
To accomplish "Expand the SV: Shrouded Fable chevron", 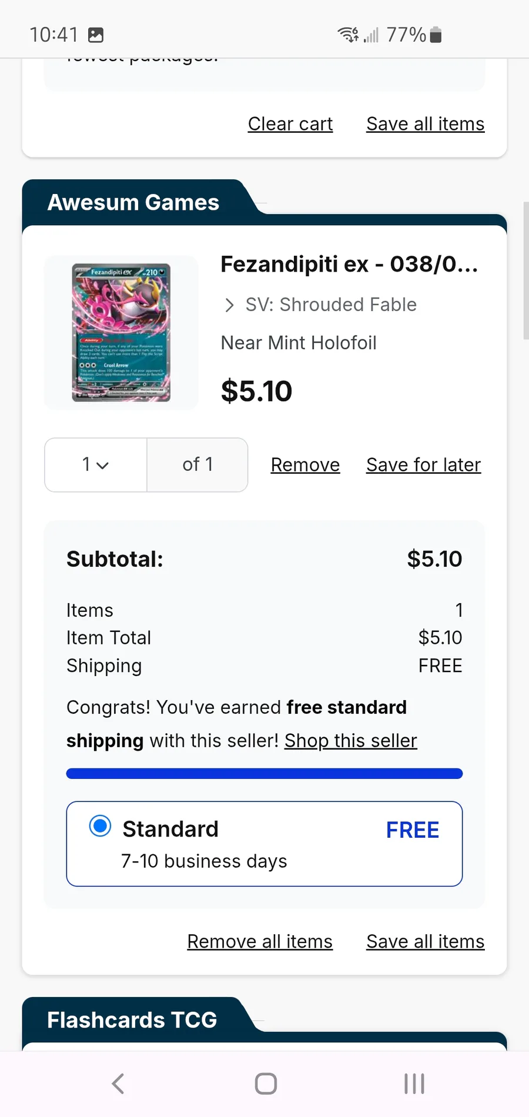I will point(230,305).
